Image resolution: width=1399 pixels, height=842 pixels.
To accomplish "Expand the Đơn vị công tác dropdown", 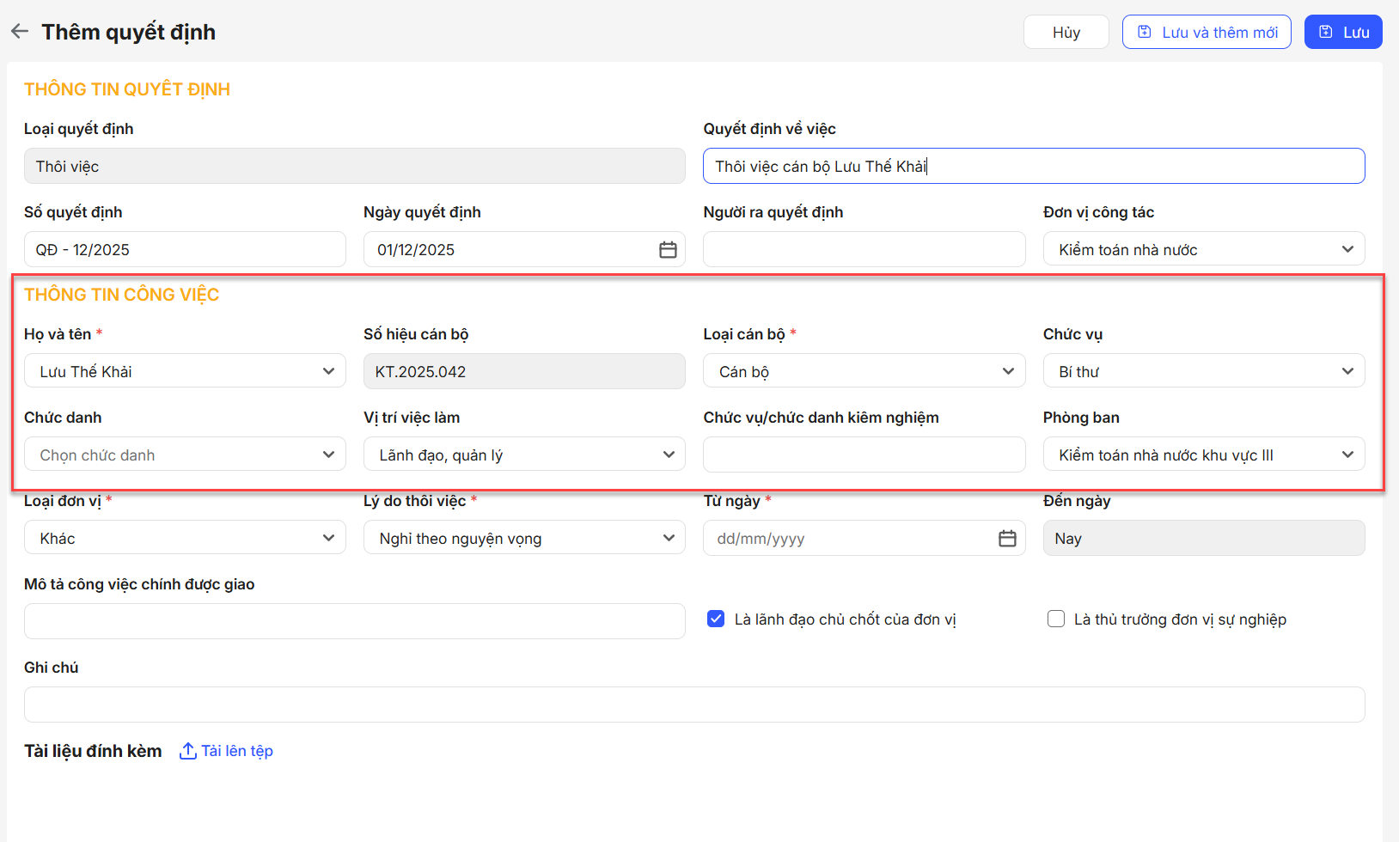I will 1203,250.
